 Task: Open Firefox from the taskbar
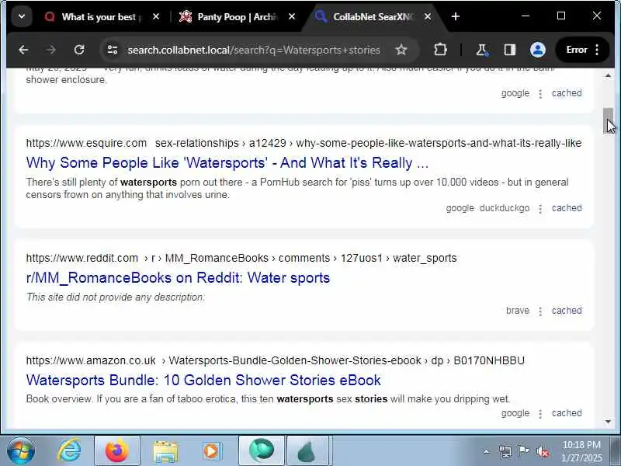117,450
